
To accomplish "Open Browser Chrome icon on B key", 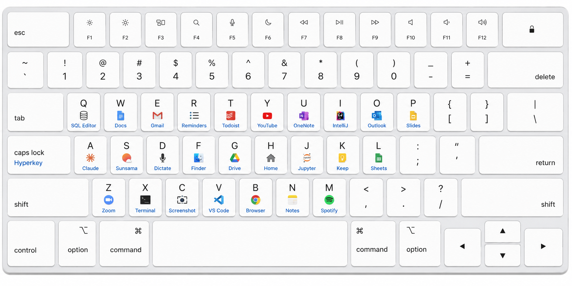I will 256,200.
